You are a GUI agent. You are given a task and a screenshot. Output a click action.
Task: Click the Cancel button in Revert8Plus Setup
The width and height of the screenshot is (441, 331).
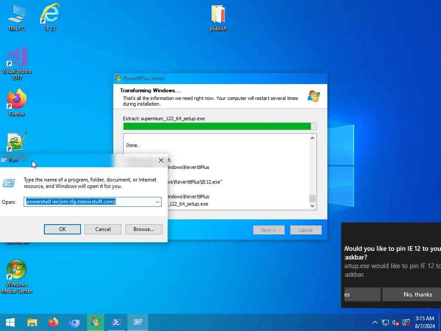(306, 230)
